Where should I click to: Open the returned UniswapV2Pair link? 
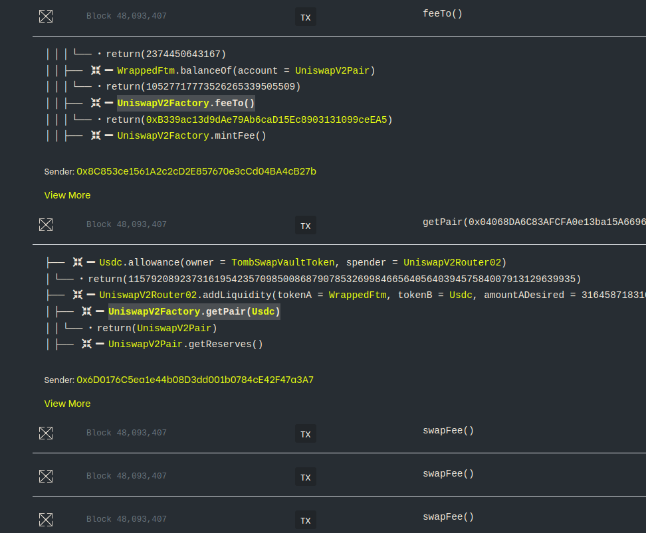coord(174,328)
